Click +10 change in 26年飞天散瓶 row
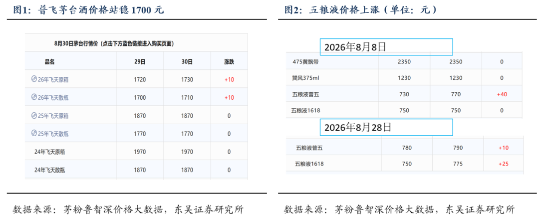 click(x=229, y=98)
